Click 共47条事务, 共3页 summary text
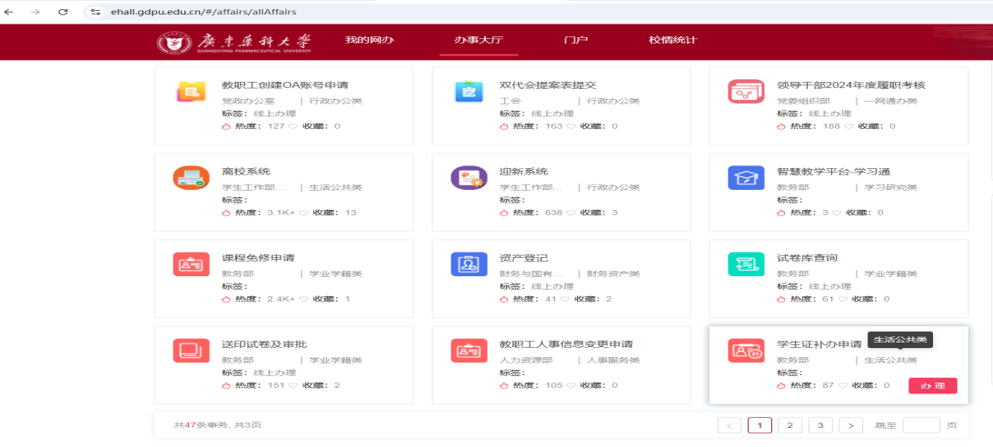 [x=217, y=425]
